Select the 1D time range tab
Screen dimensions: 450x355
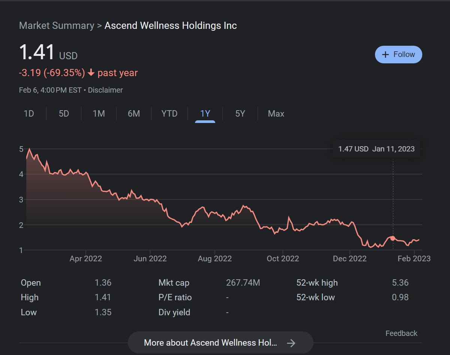(29, 114)
